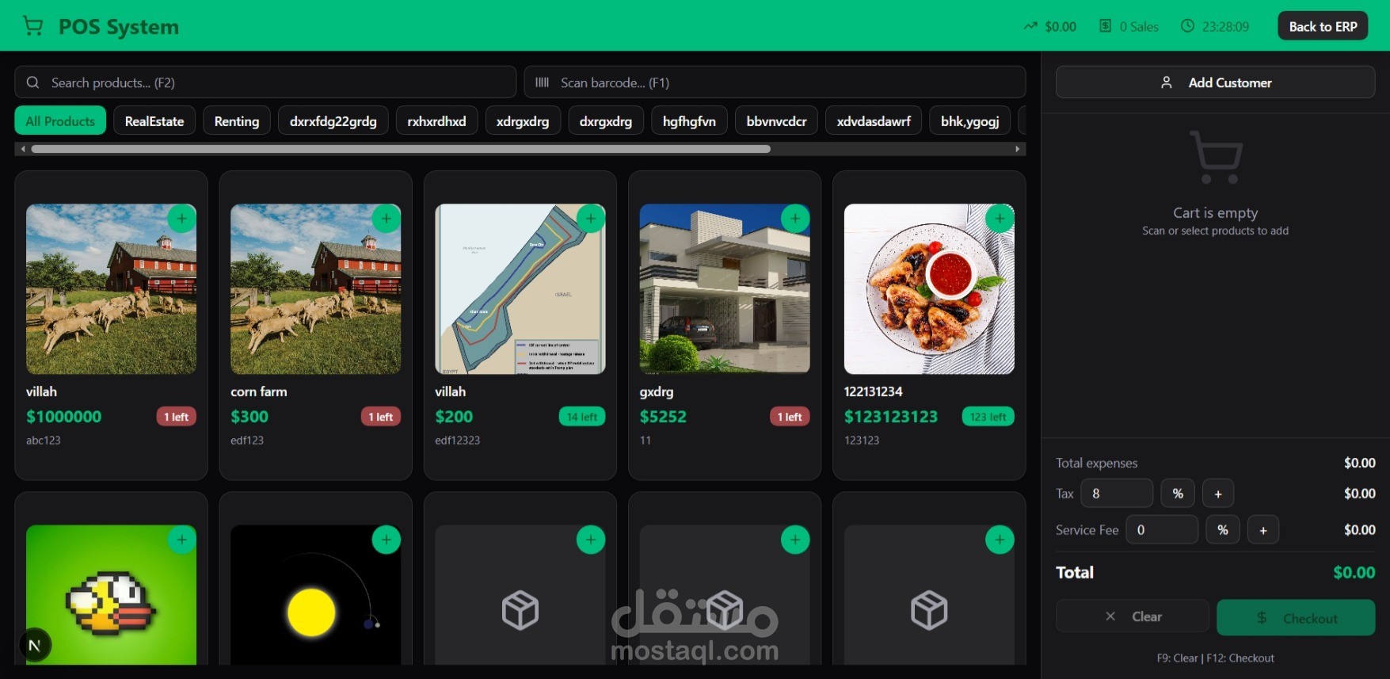Click the clock icon beside 23:28:09
Viewport: 1390px width, 679px height.
[1187, 26]
